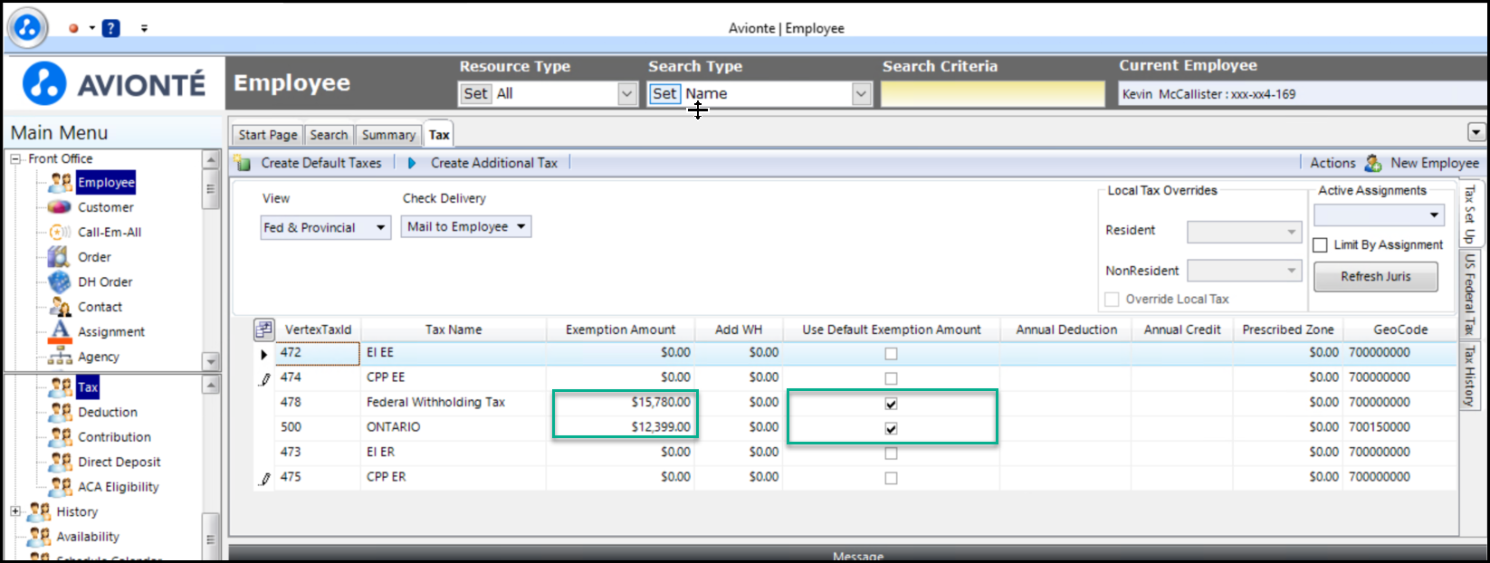Image resolution: width=1490 pixels, height=563 pixels.
Task: Open the Agency menu item
Action: tap(99, 357)
